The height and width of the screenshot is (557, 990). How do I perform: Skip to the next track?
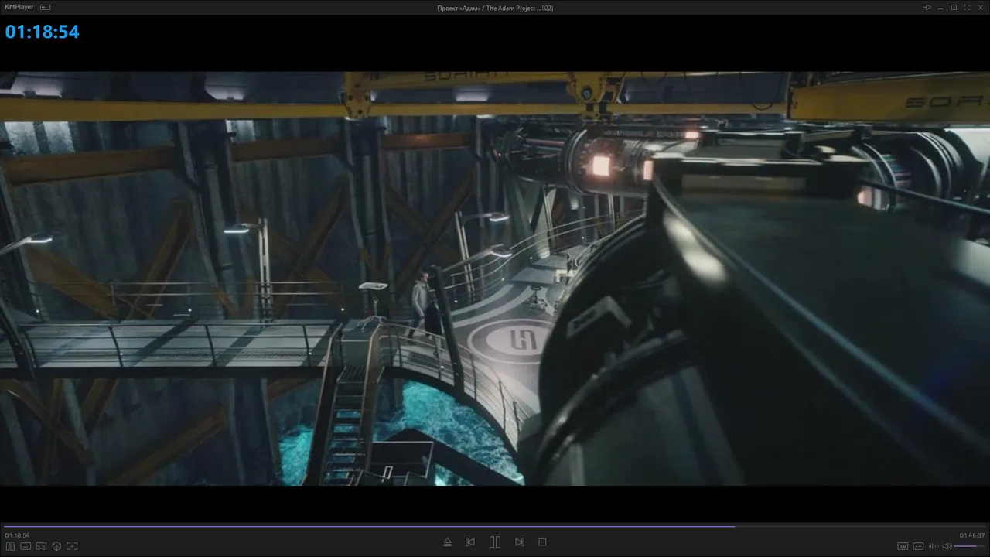pos(520,542)
